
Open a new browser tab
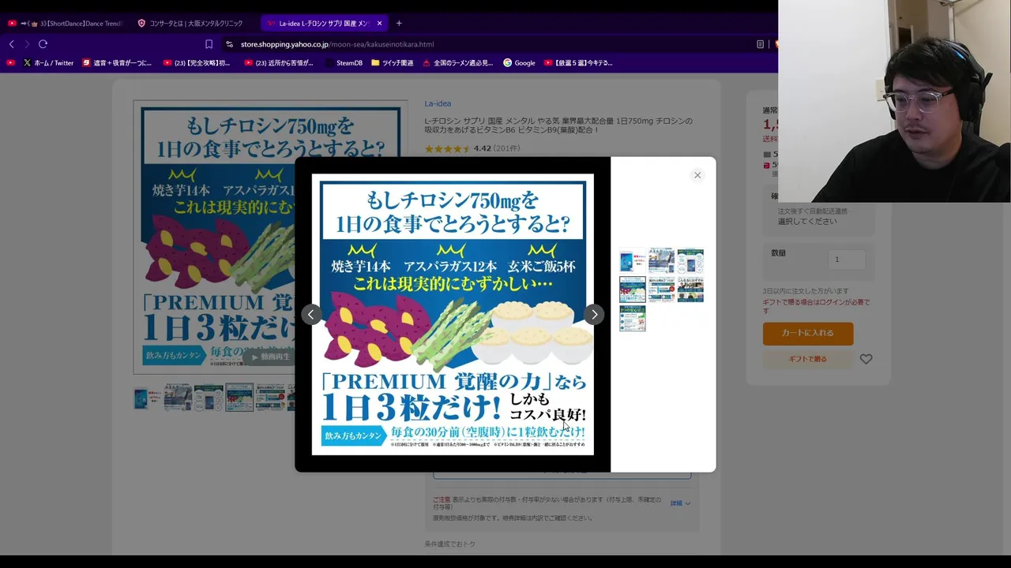pyautogui.click(x=399, y=23)
